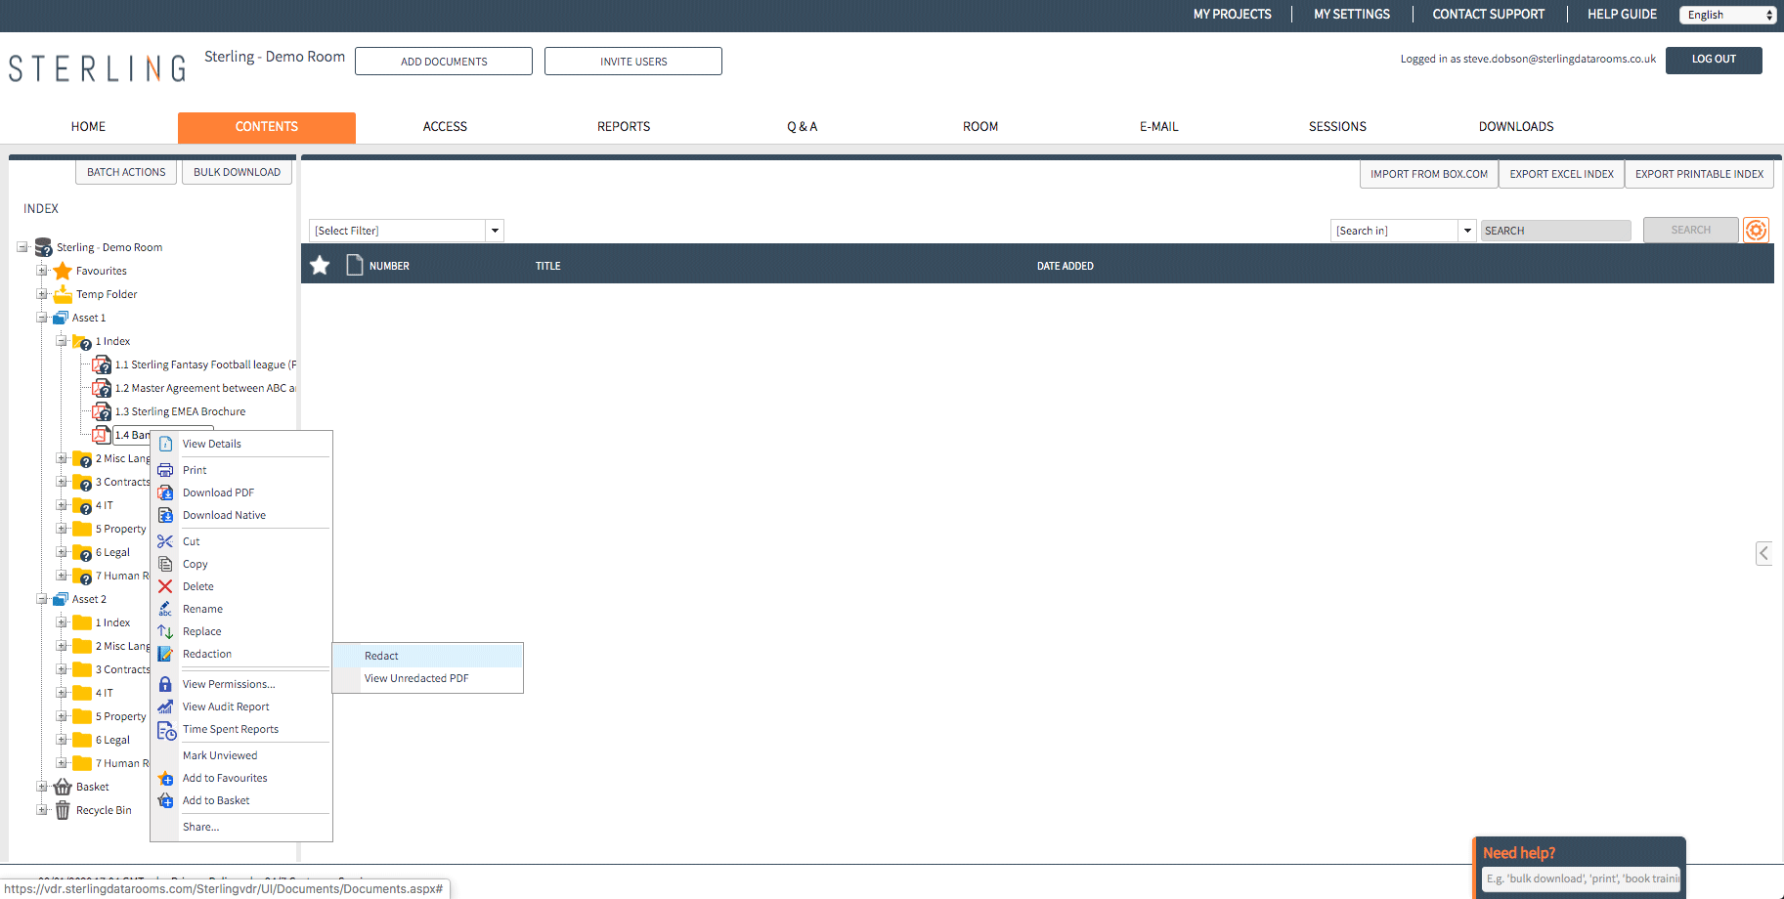Open the Q & A tab
This screenshot has height=899, width=1784.
coord(802,127)
